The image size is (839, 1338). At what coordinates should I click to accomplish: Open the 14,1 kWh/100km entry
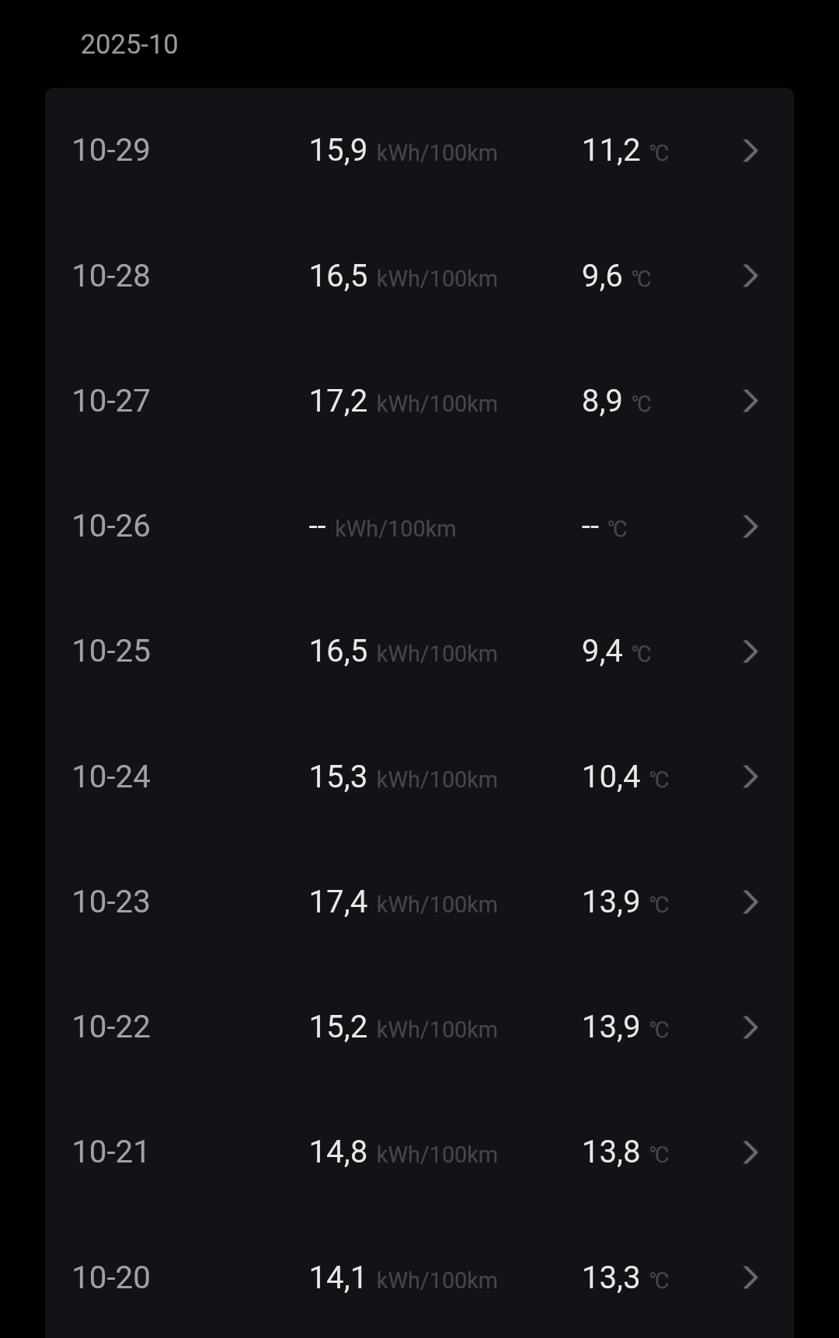point(402,1278)
